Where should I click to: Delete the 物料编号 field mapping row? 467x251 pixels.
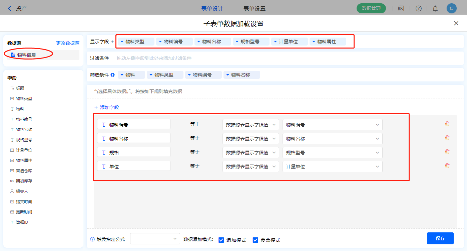[447, 124]
